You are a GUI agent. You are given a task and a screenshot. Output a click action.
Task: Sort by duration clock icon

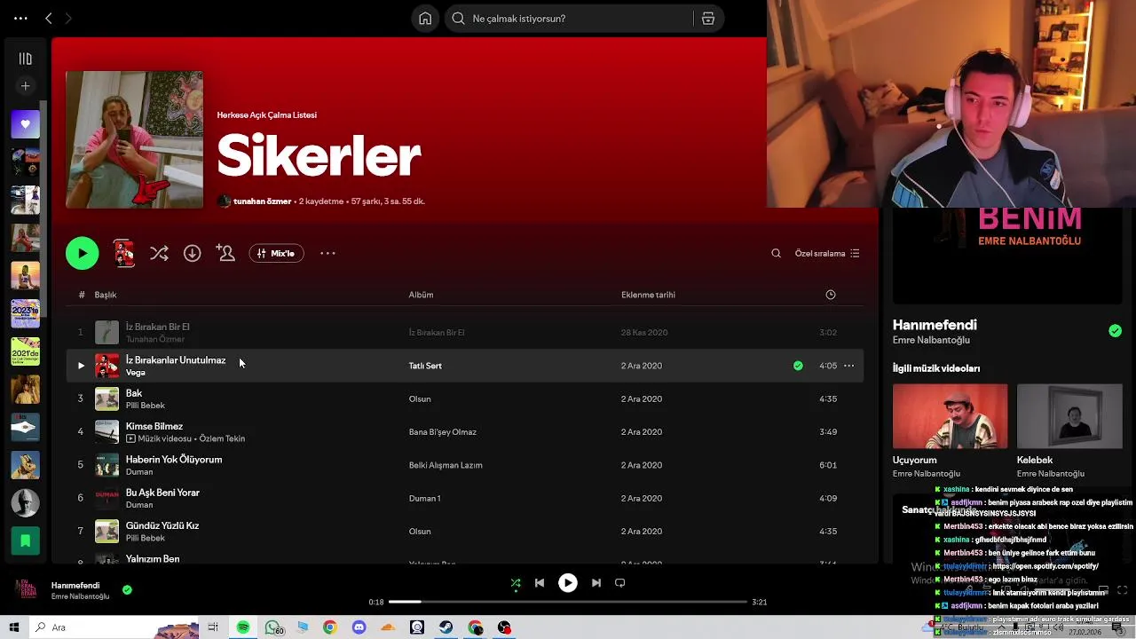point(831,295)
